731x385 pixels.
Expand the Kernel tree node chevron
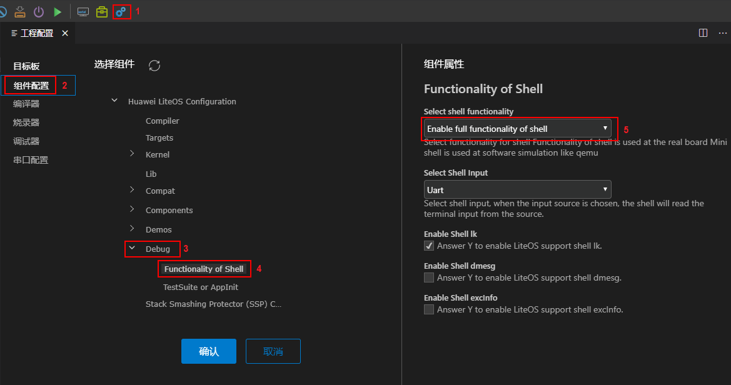tap(132, 153)
